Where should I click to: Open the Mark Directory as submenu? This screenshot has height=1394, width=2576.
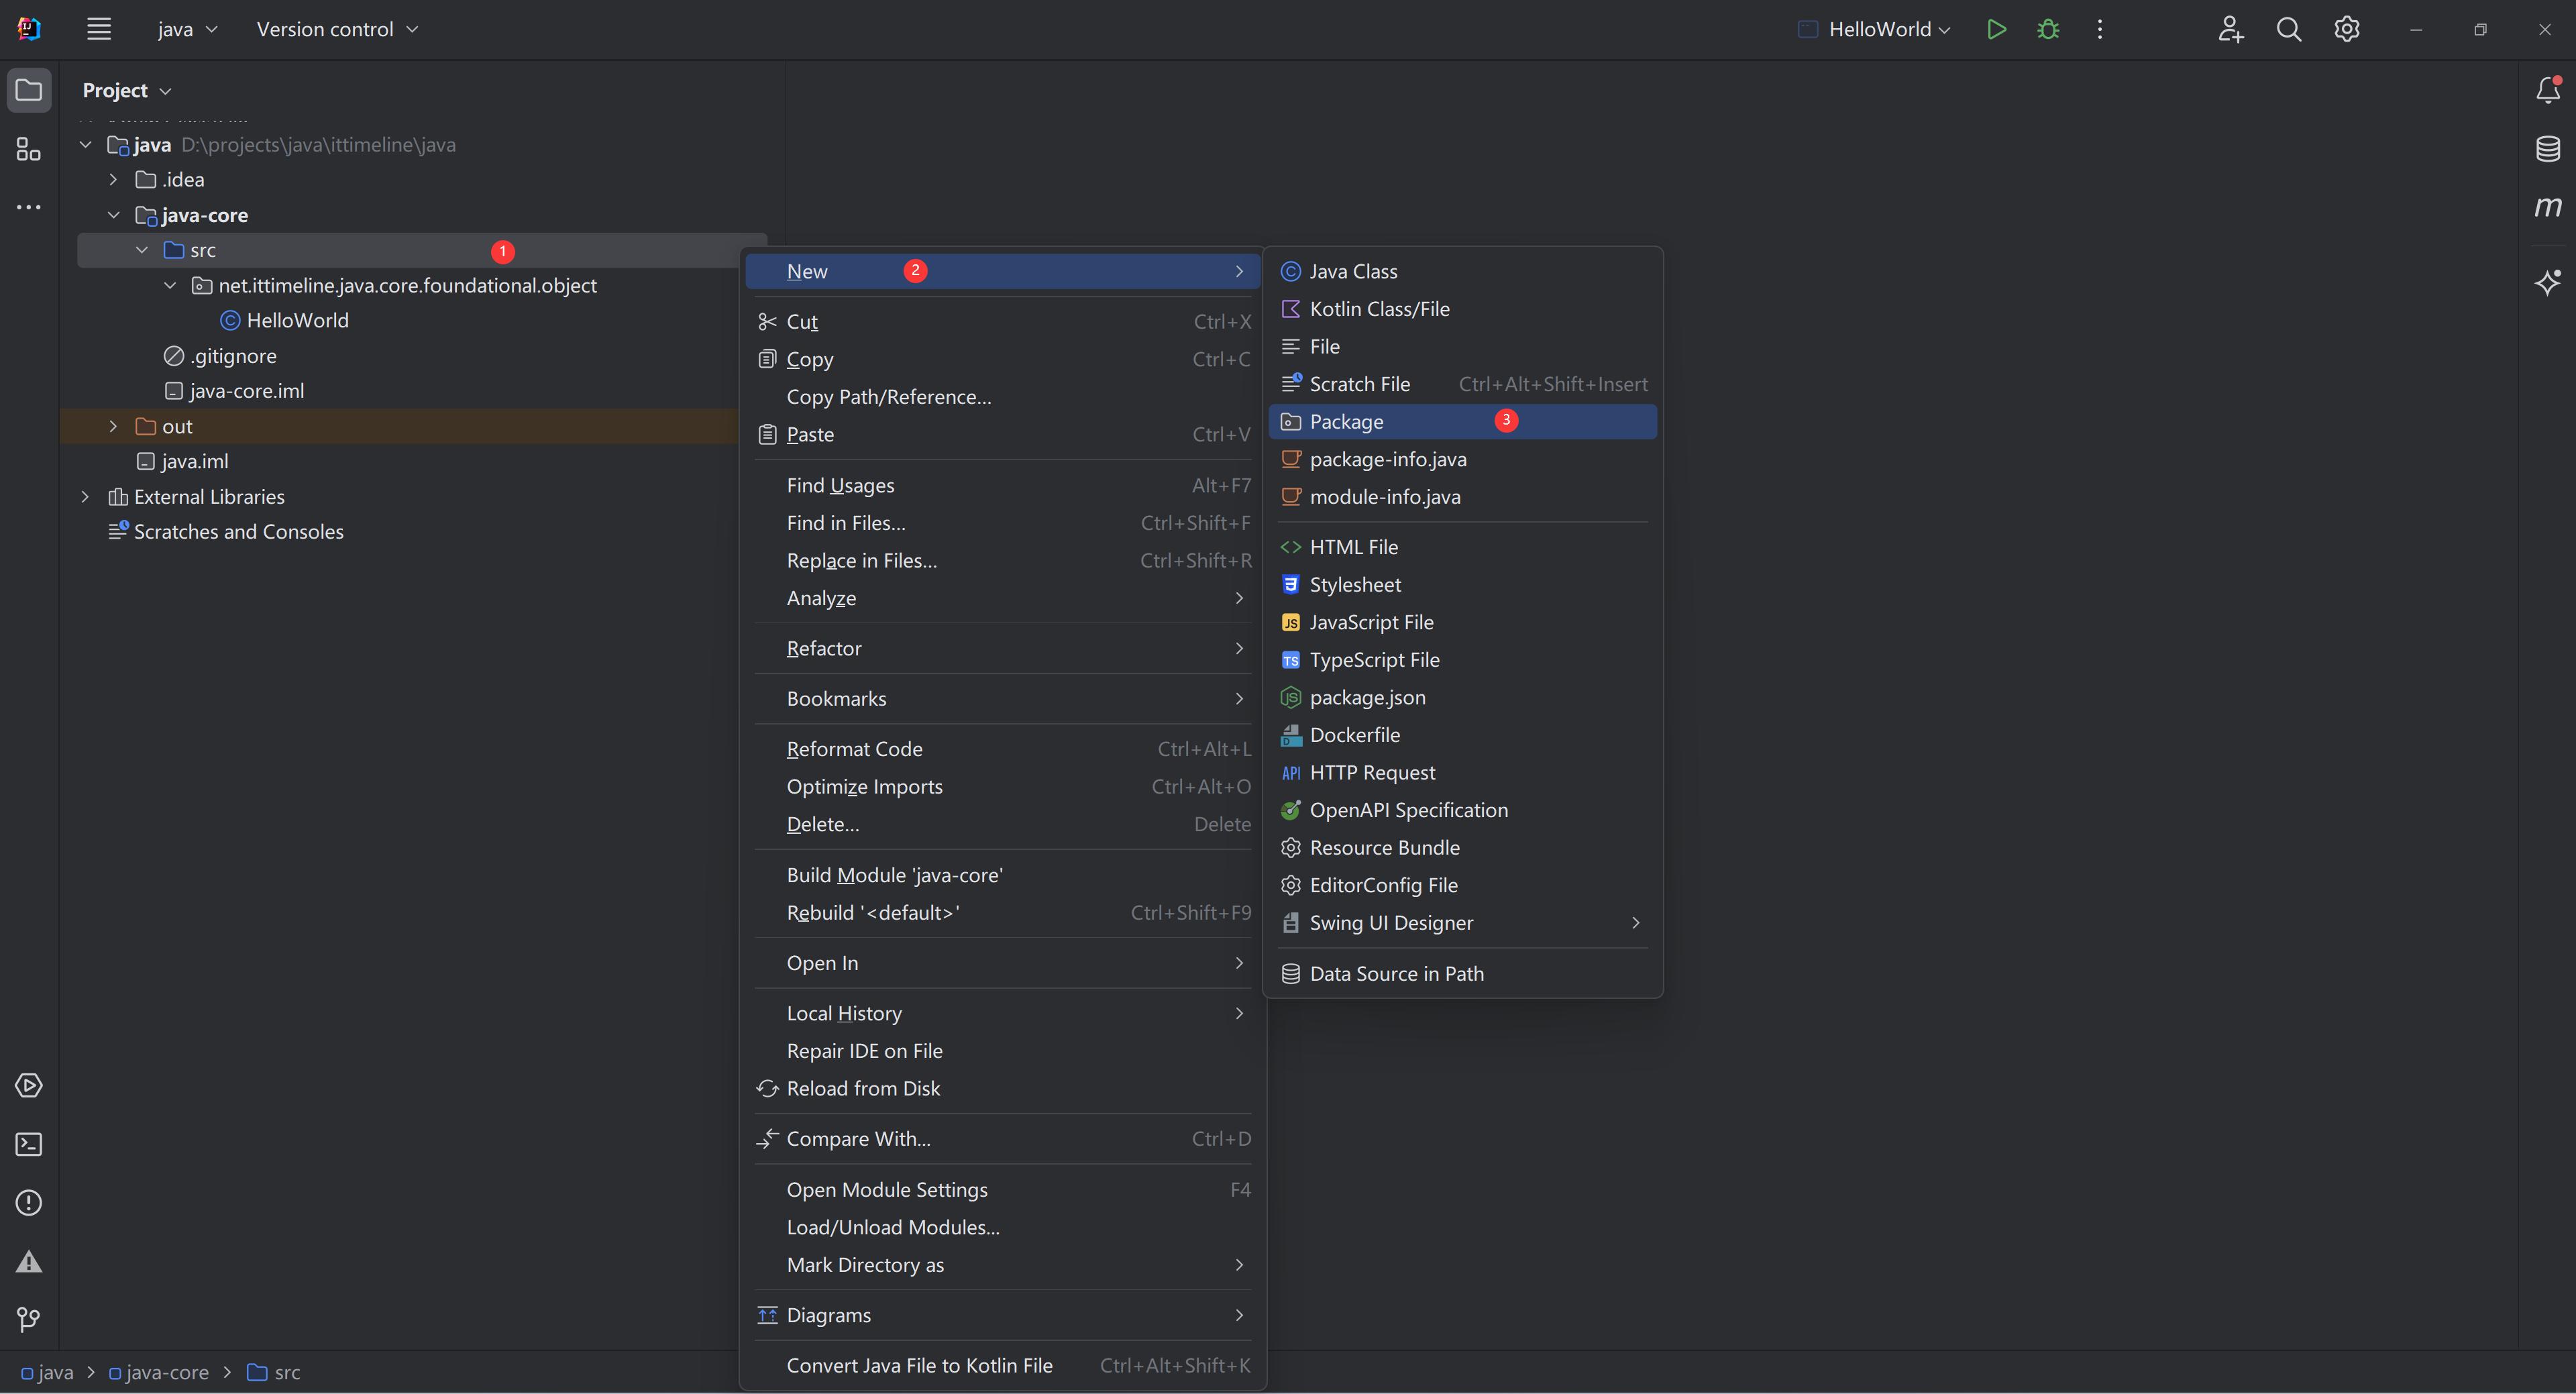(x=1003, y=1265)
